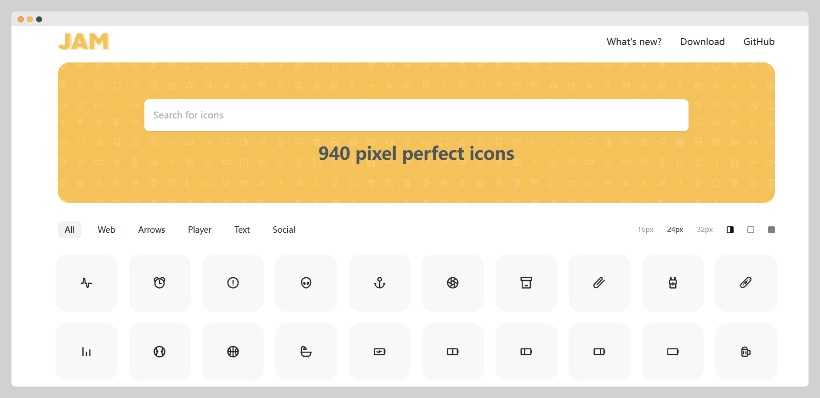Select the beer mug icon
This screenshot has width=820, height=398.
tap(746, 352)
